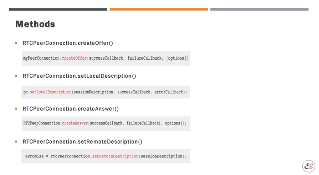
Task: Click the Methods slide title
Action: (35, 24)
